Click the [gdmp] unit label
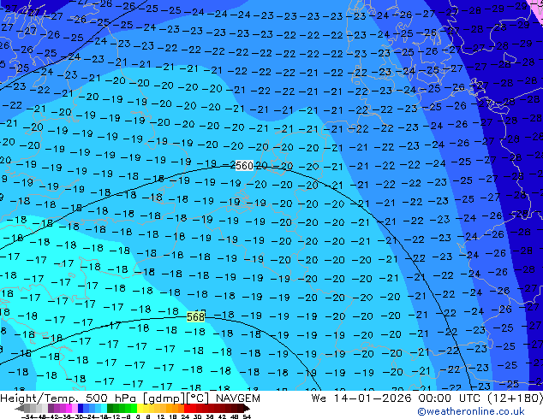This screenshot has height=419, width=543. [153, 398]
